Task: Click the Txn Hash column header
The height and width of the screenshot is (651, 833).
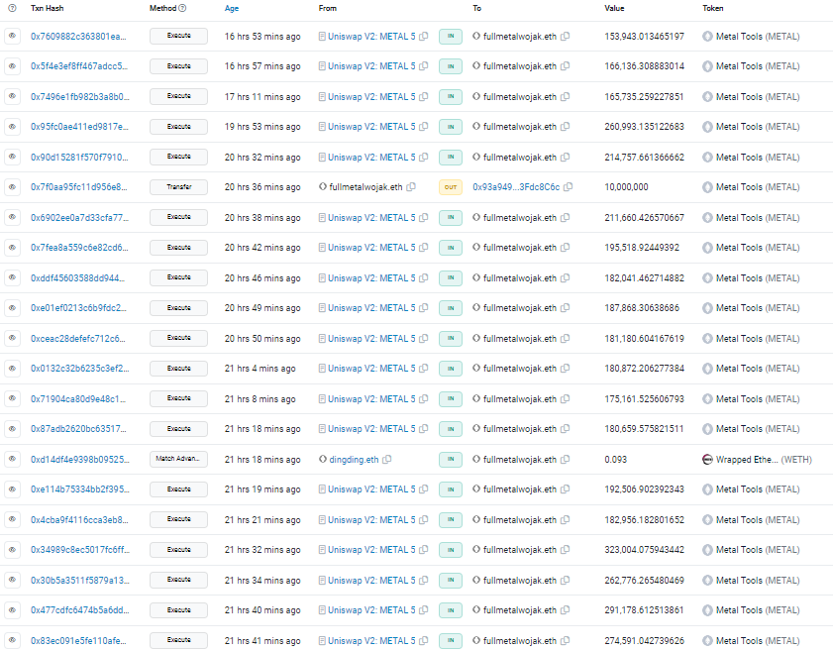Action: coord(47,8)
